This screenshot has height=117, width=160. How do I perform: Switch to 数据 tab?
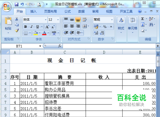click(81, 11)
